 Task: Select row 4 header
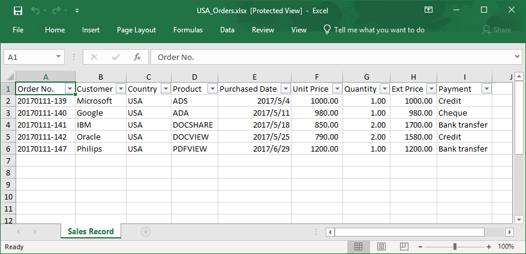click(x=8, y=125)
